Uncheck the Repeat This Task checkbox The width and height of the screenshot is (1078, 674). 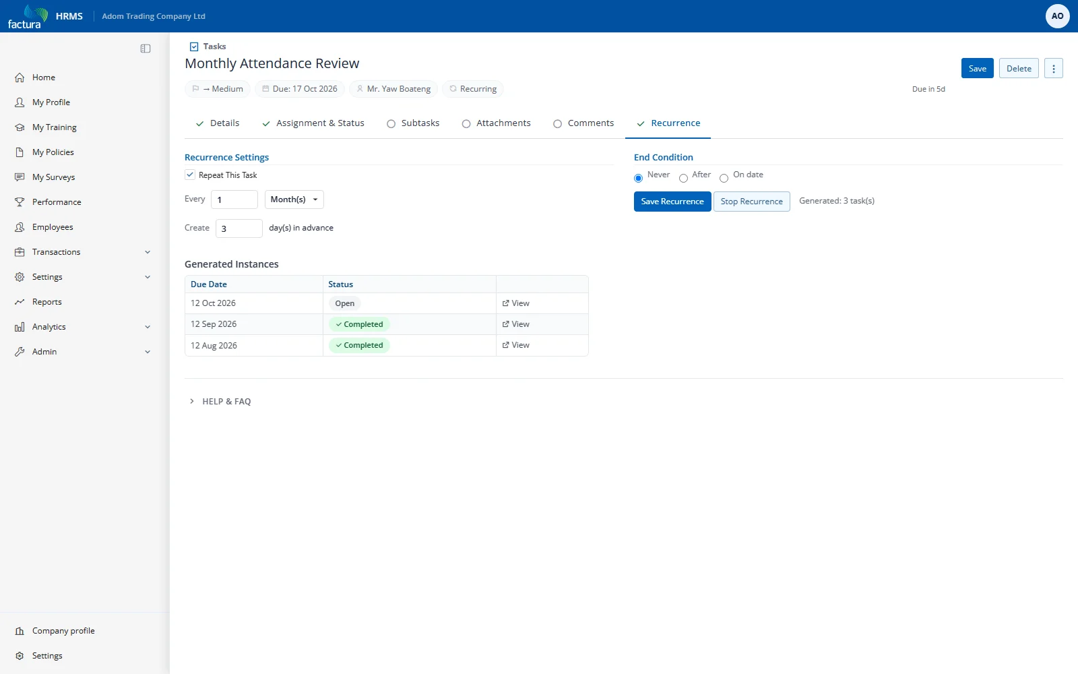(190, 175)
